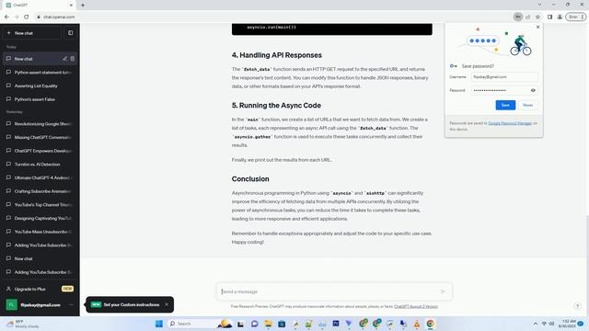The width and height of the screenshot is (589, 331).
Task: Delete the active New chat with trash icon
Action: (x=73, y=59)
